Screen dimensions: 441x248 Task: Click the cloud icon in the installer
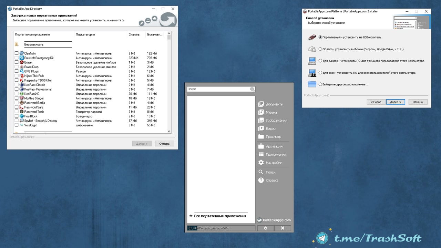[312, 49]
